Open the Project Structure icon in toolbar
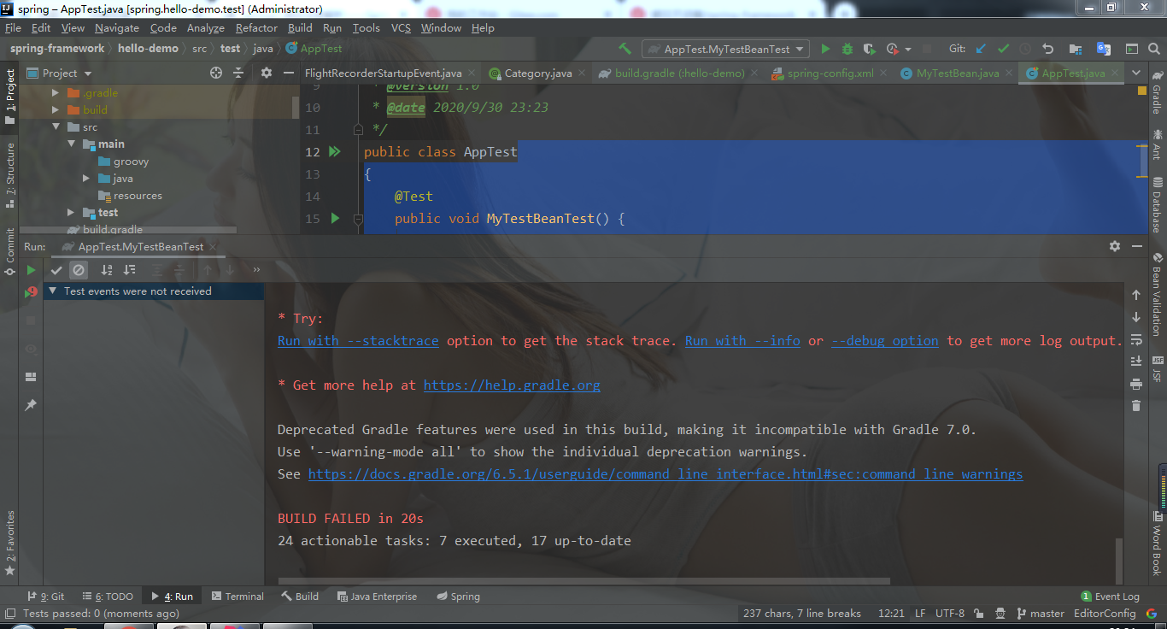The height and width of the screenshot is (629, 1167). (1076, 49)
